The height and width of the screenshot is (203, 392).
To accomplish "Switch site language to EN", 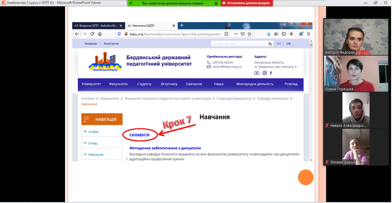I will click(x=278, y=44).
